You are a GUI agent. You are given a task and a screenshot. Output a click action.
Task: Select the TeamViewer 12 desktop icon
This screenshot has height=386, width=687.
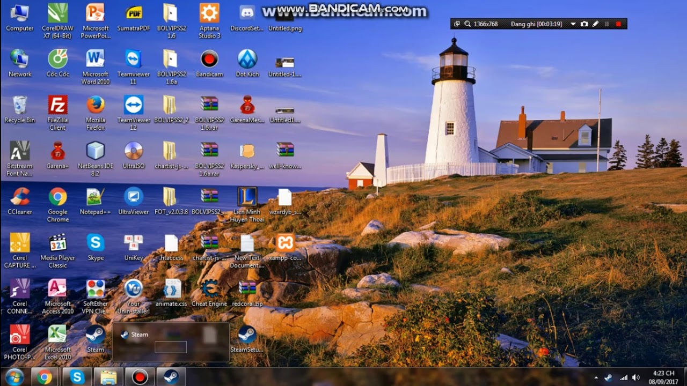point(133,113)
